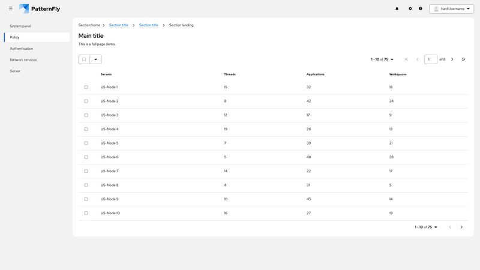This screenshot has width=480, height=270.
Task: Click the US-Node 4 server name
Action: pyautogui.click(x=109, y=129)
